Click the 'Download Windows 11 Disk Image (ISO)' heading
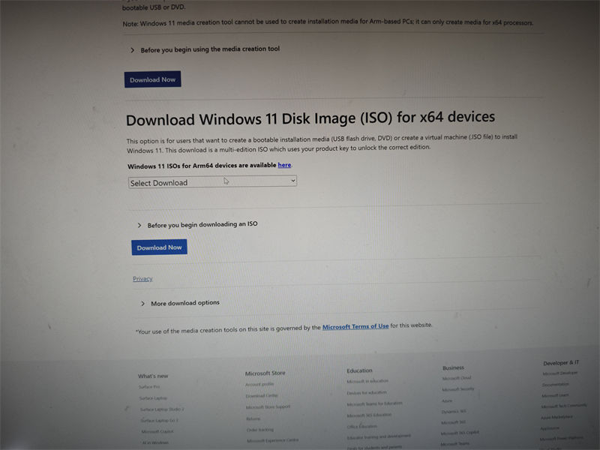Screen dimensions: 600x450 310,118
